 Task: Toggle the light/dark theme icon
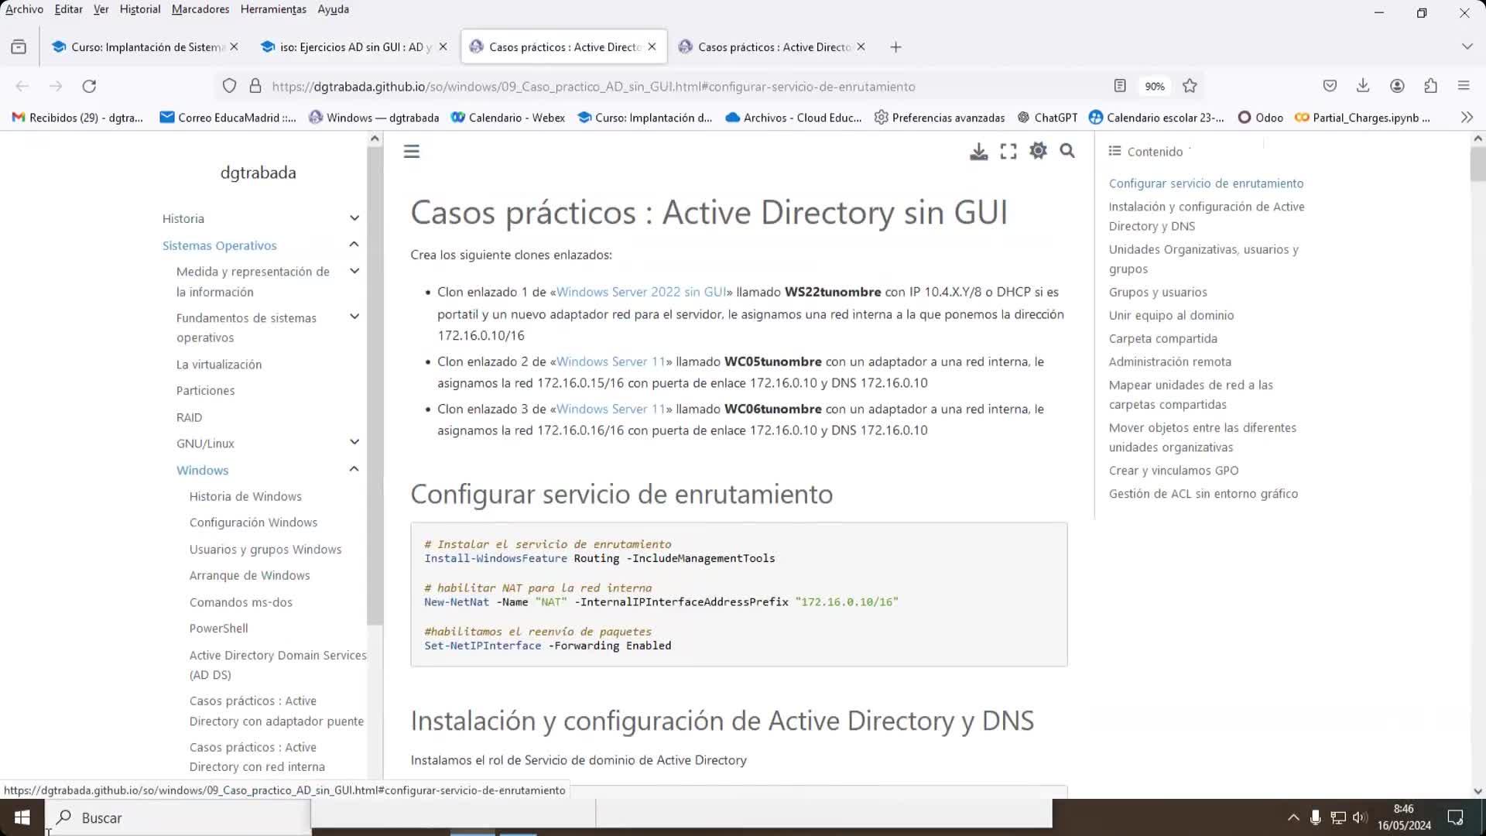pos(1038,151)
